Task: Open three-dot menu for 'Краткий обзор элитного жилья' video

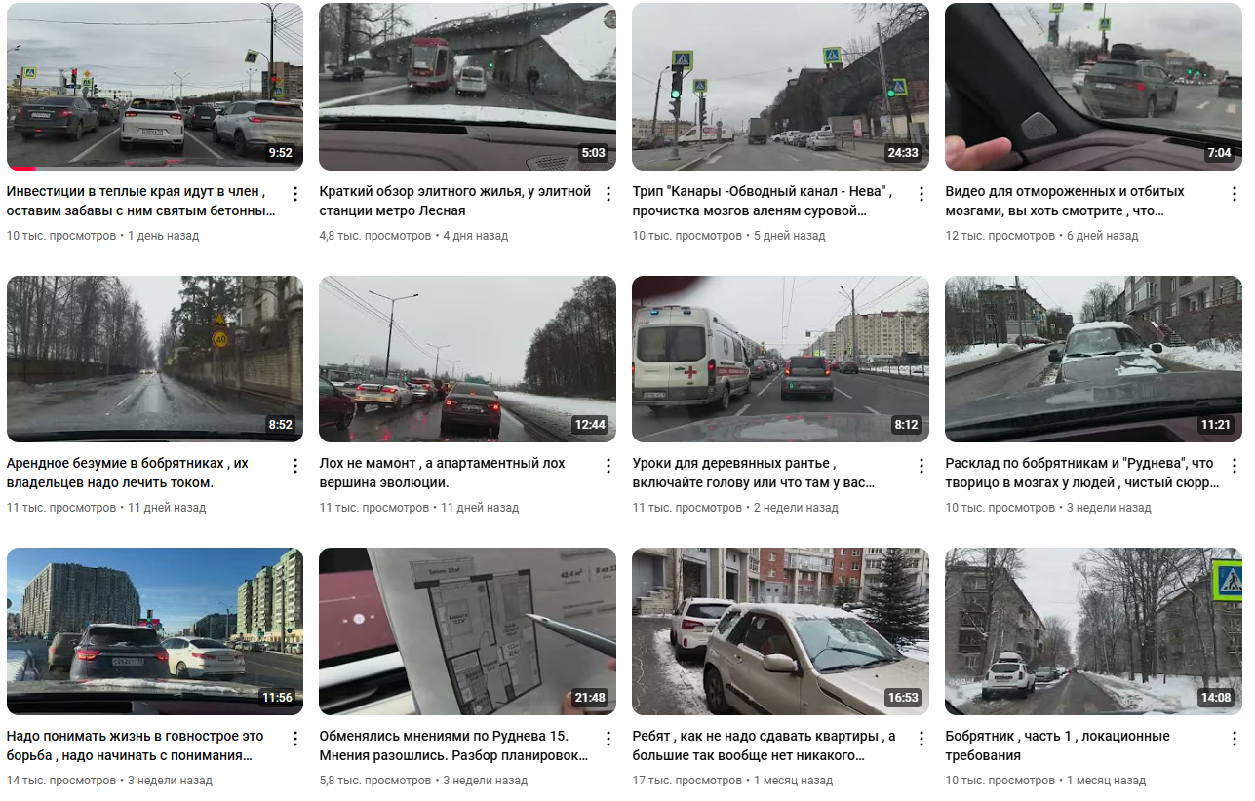Action: point(608,193)
